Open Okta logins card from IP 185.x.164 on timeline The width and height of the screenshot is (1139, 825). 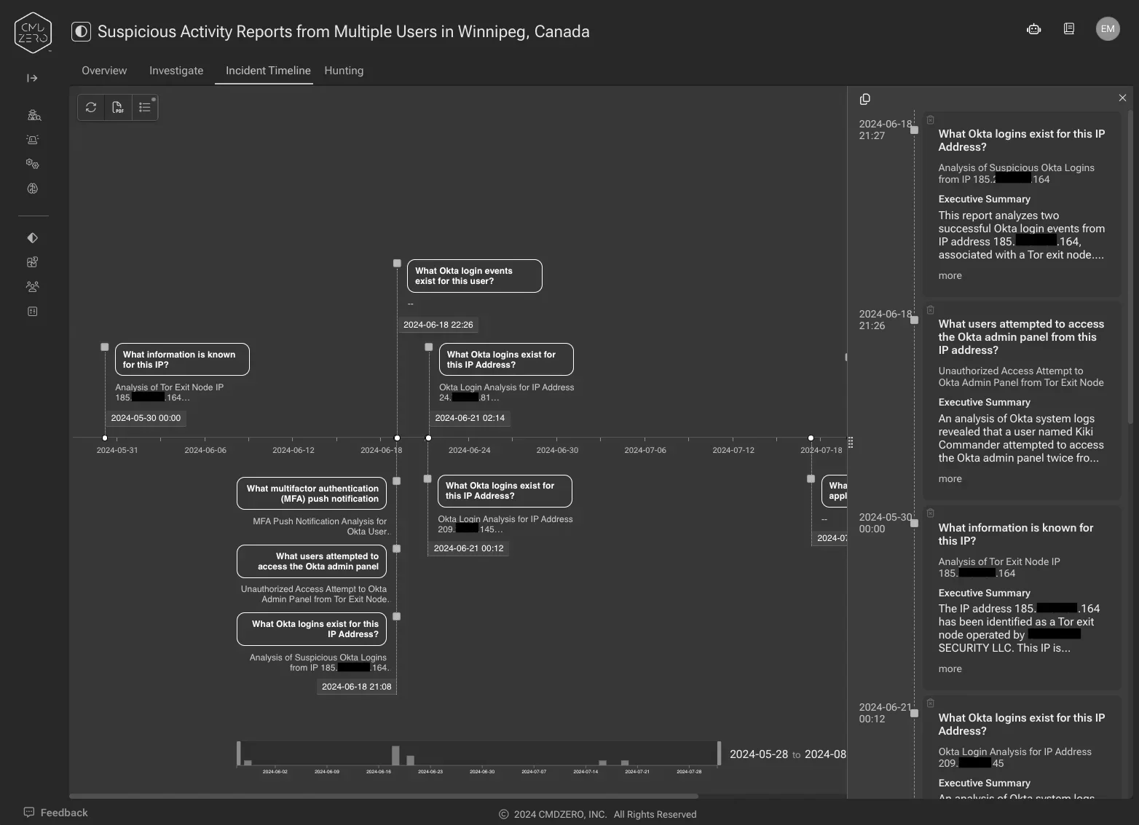click(x=312, y=629)
